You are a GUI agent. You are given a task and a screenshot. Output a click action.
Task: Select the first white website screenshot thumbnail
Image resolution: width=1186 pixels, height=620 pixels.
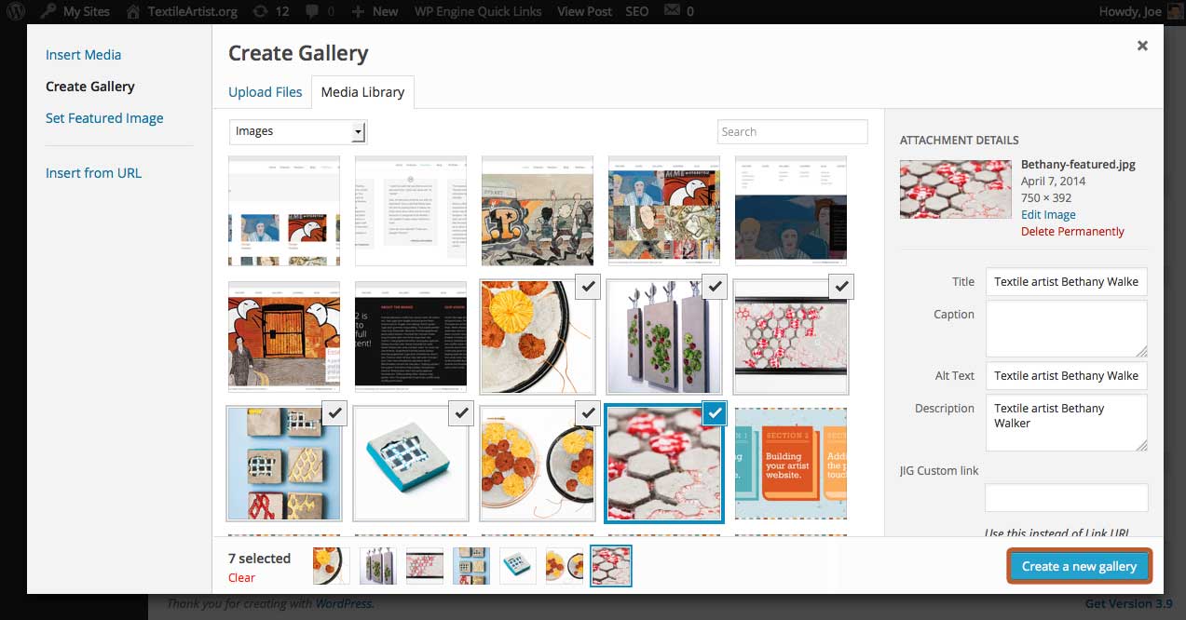point(284,210)
